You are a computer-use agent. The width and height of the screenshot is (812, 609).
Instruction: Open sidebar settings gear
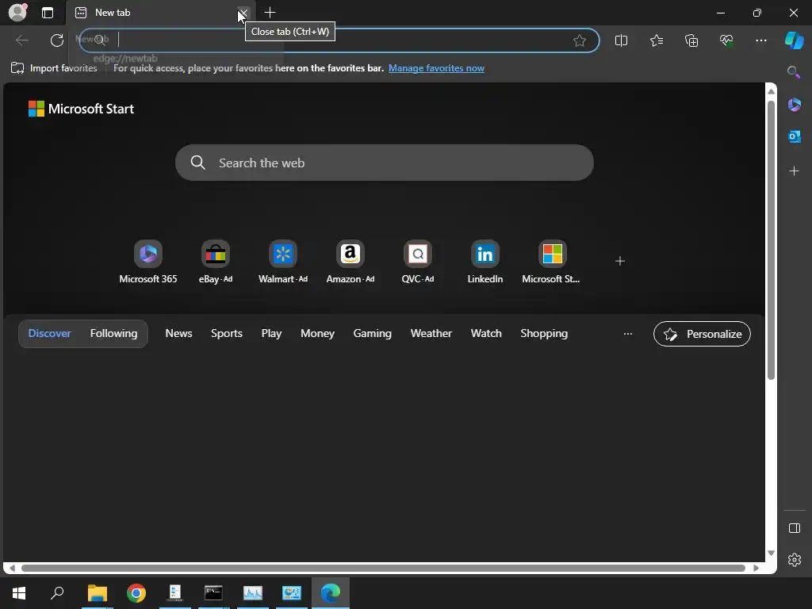794,560
